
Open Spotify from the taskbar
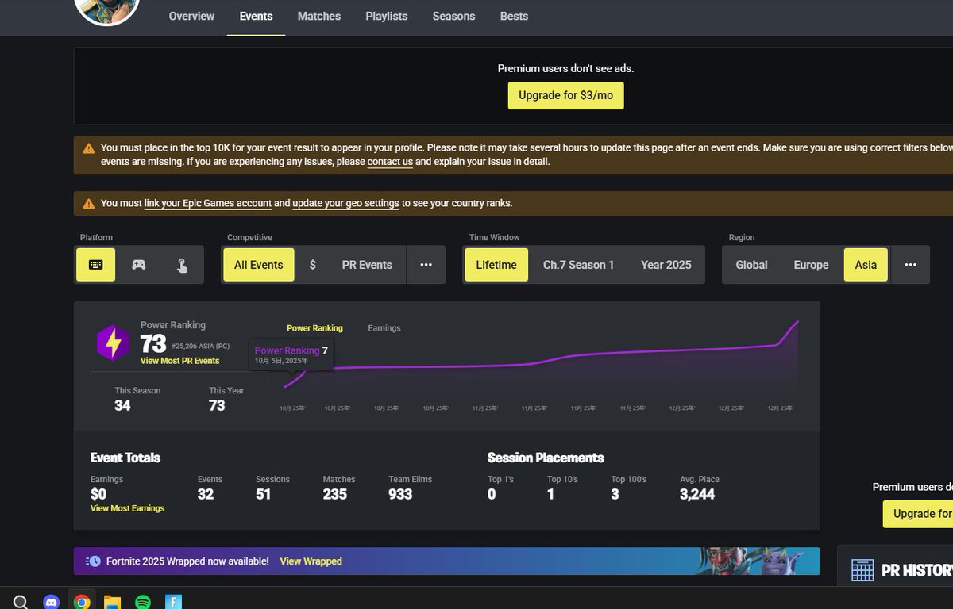[143, 602]
